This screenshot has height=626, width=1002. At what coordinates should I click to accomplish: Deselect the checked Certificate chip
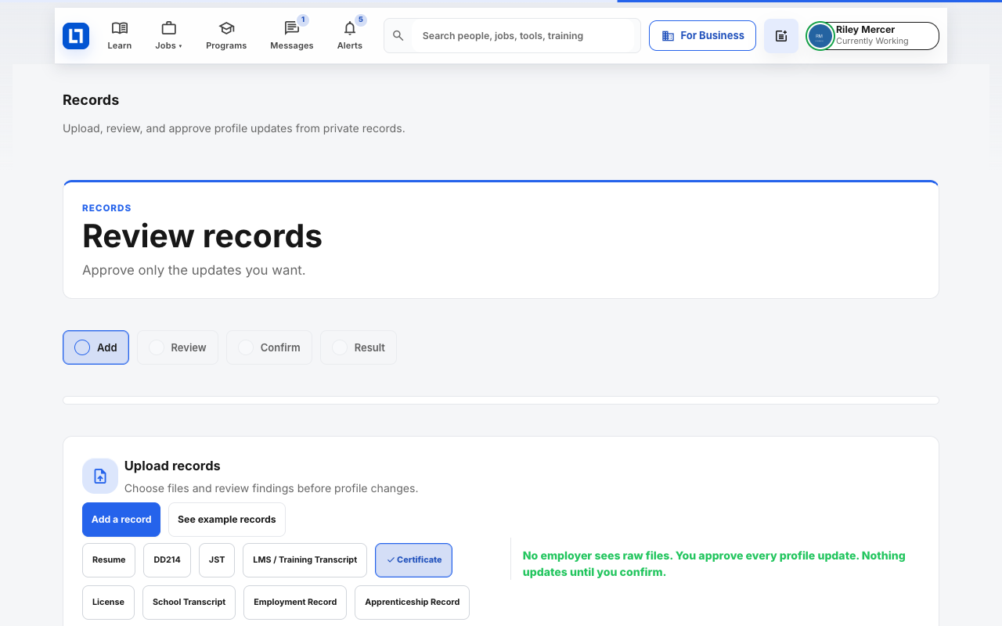[413, 560]
